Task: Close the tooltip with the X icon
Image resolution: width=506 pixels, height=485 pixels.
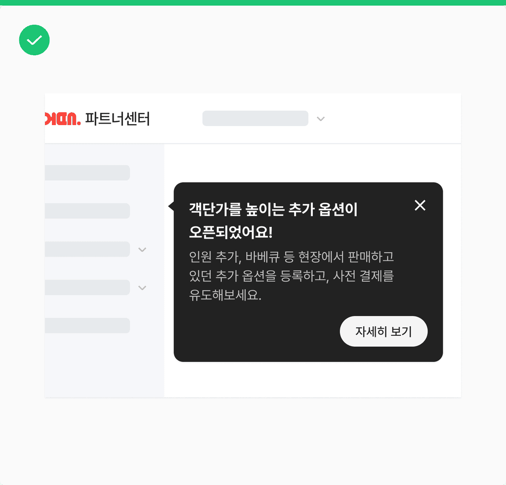Action: 420,205
